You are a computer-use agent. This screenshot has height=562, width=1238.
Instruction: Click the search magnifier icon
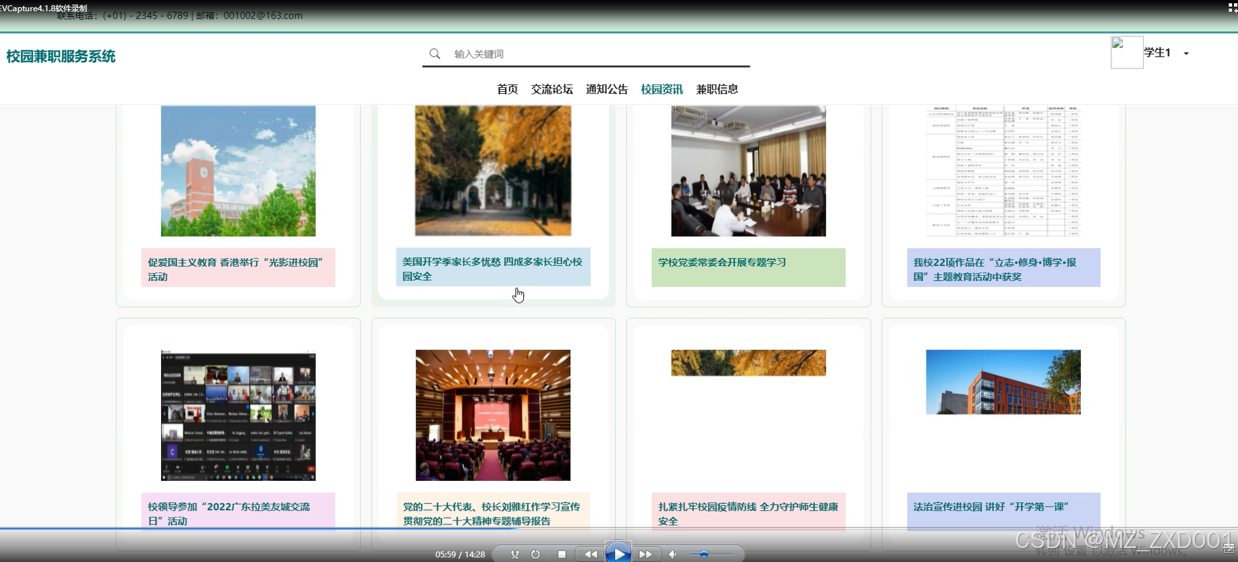coord(434,53)
